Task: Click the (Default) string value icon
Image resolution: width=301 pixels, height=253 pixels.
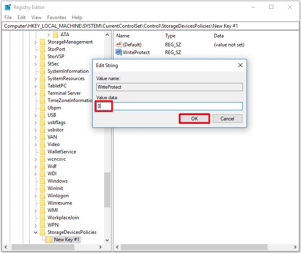Action: tap(119, 44)
